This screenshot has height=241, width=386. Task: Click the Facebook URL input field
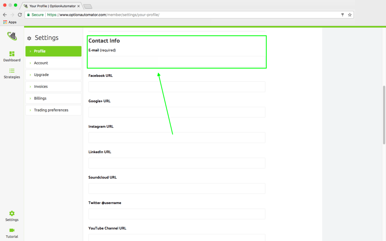click(176, 87)
